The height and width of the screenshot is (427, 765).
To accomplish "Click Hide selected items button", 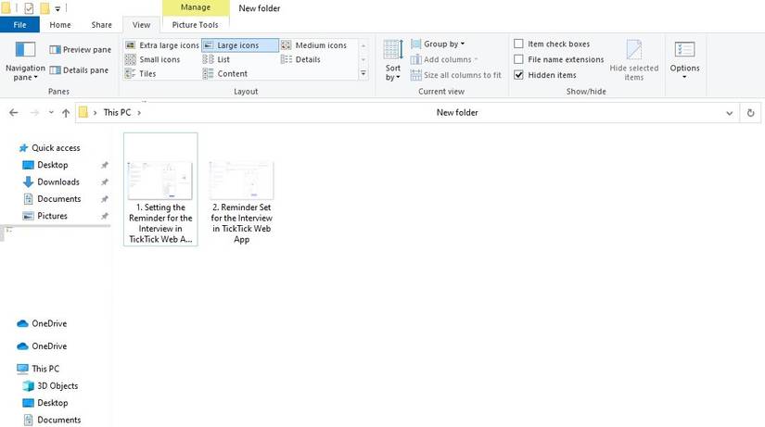I will (x=633, y=61).
